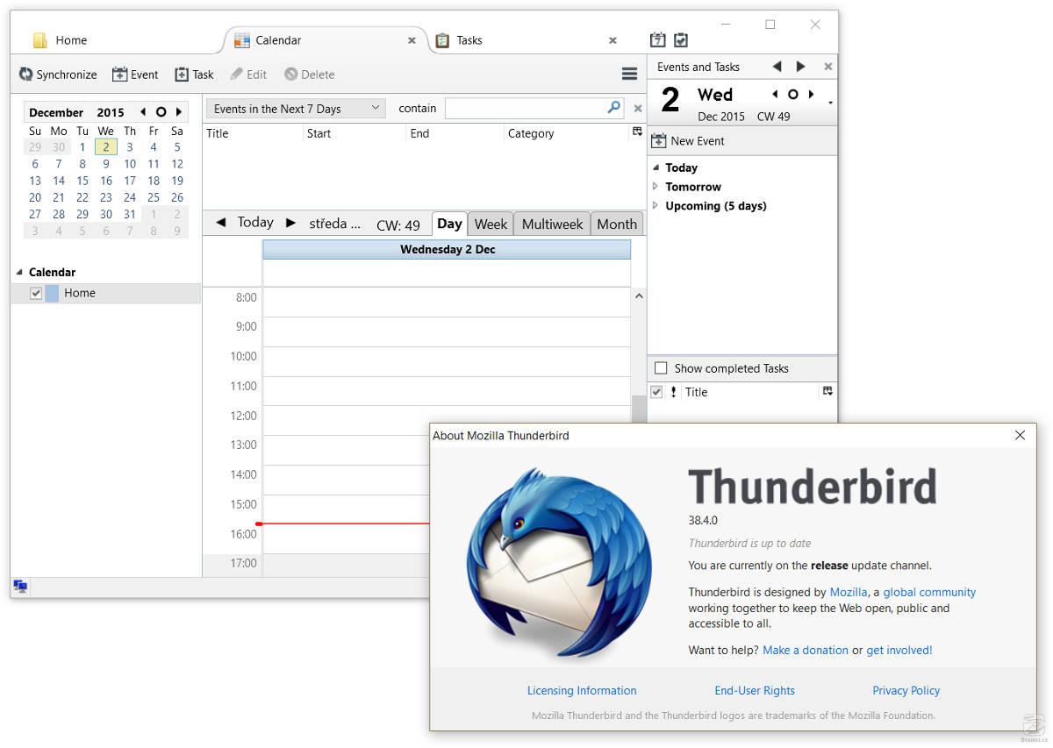Enable Show completed Tasks checkbox

click(661, 368)
